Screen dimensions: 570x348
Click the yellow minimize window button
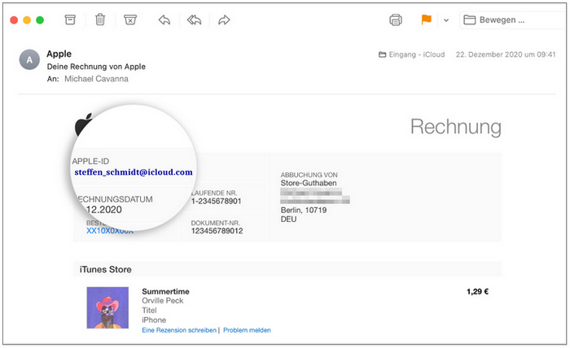coord(27,20)
